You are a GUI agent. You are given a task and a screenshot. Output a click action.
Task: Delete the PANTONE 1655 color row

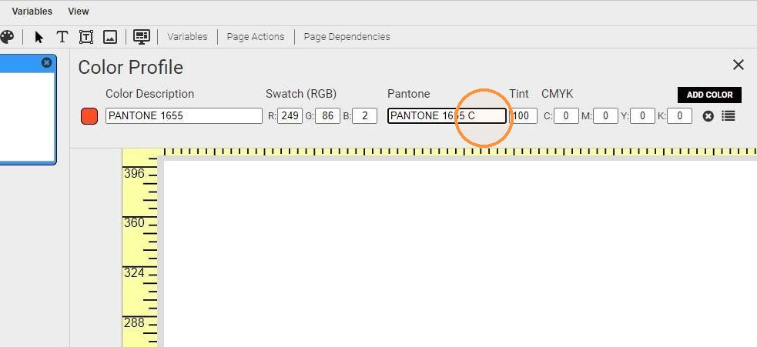[708, 116]
